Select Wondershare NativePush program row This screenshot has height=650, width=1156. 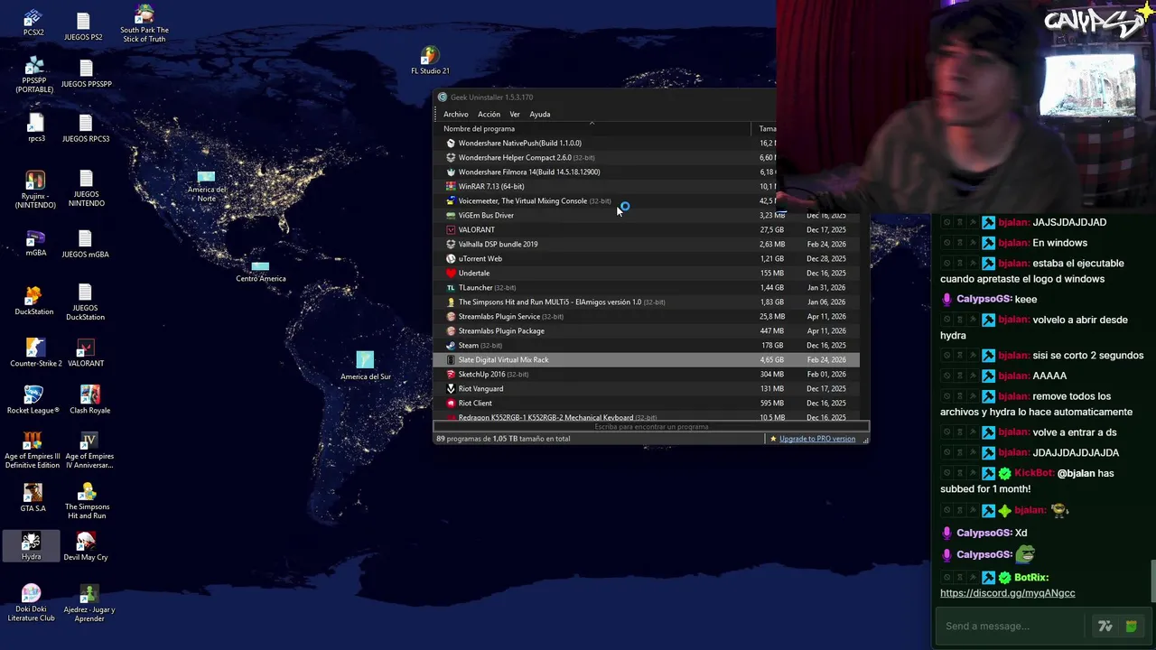[x=646, y=143]
